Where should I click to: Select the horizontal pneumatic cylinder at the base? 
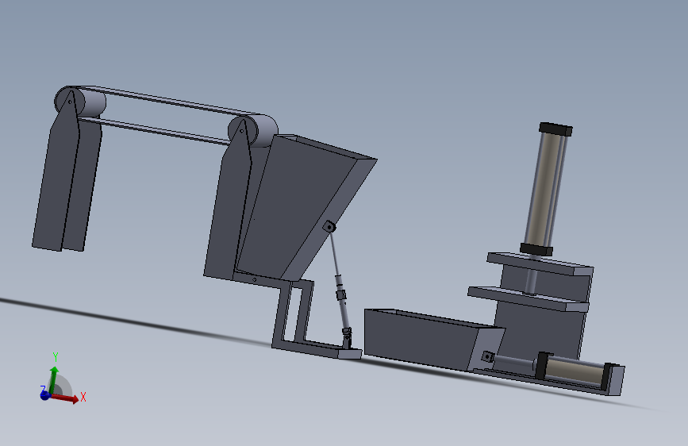[x=573, y=371]
